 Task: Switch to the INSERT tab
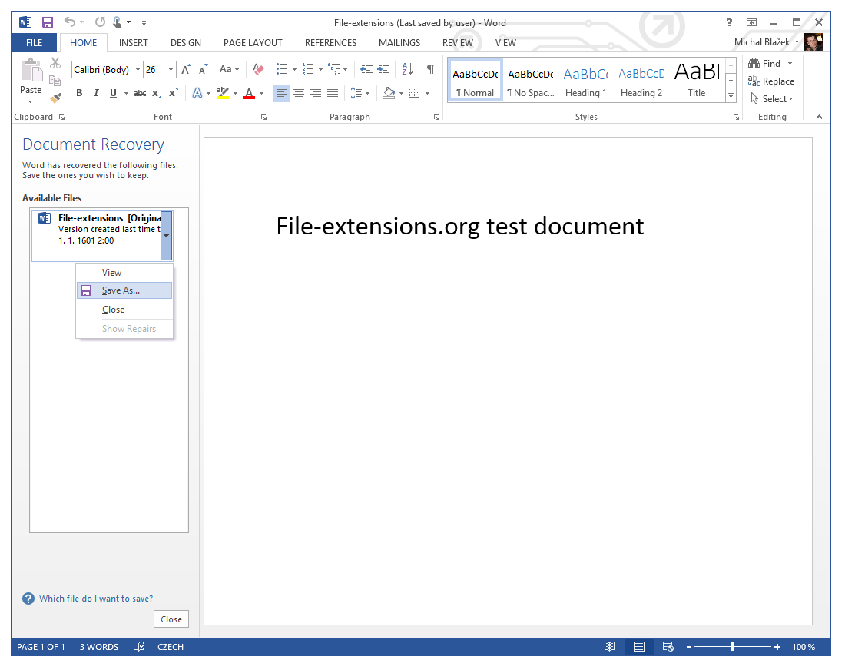coord(133,42)
